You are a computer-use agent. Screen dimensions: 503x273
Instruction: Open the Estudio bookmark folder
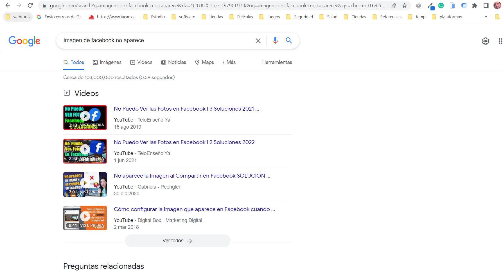click(154, 17)
